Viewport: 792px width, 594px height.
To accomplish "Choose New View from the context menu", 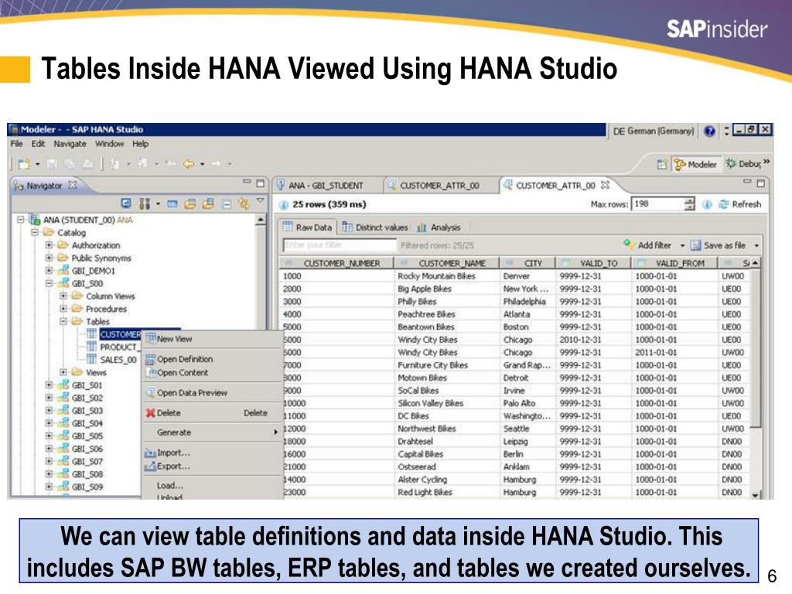I will coord(212,339).
